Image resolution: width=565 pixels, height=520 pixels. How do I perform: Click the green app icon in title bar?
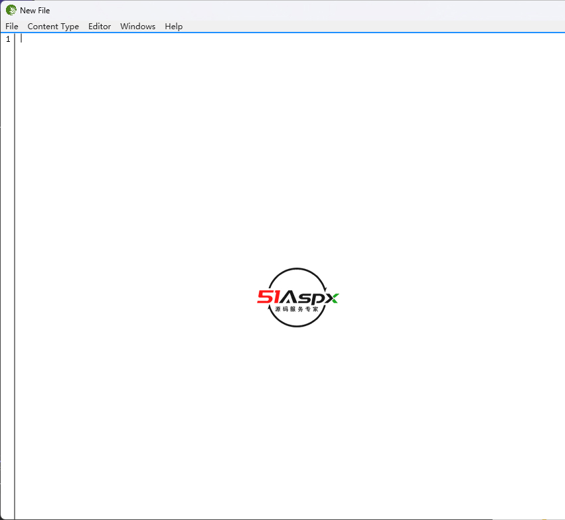[11, 10]
